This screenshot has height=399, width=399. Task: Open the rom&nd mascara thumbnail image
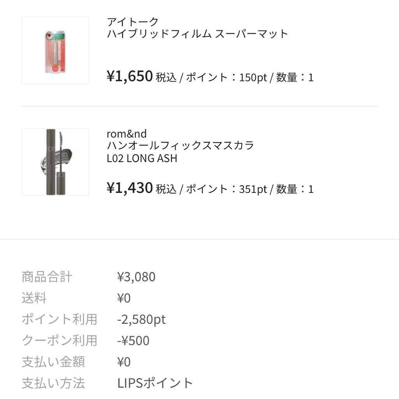coord(55,162)
